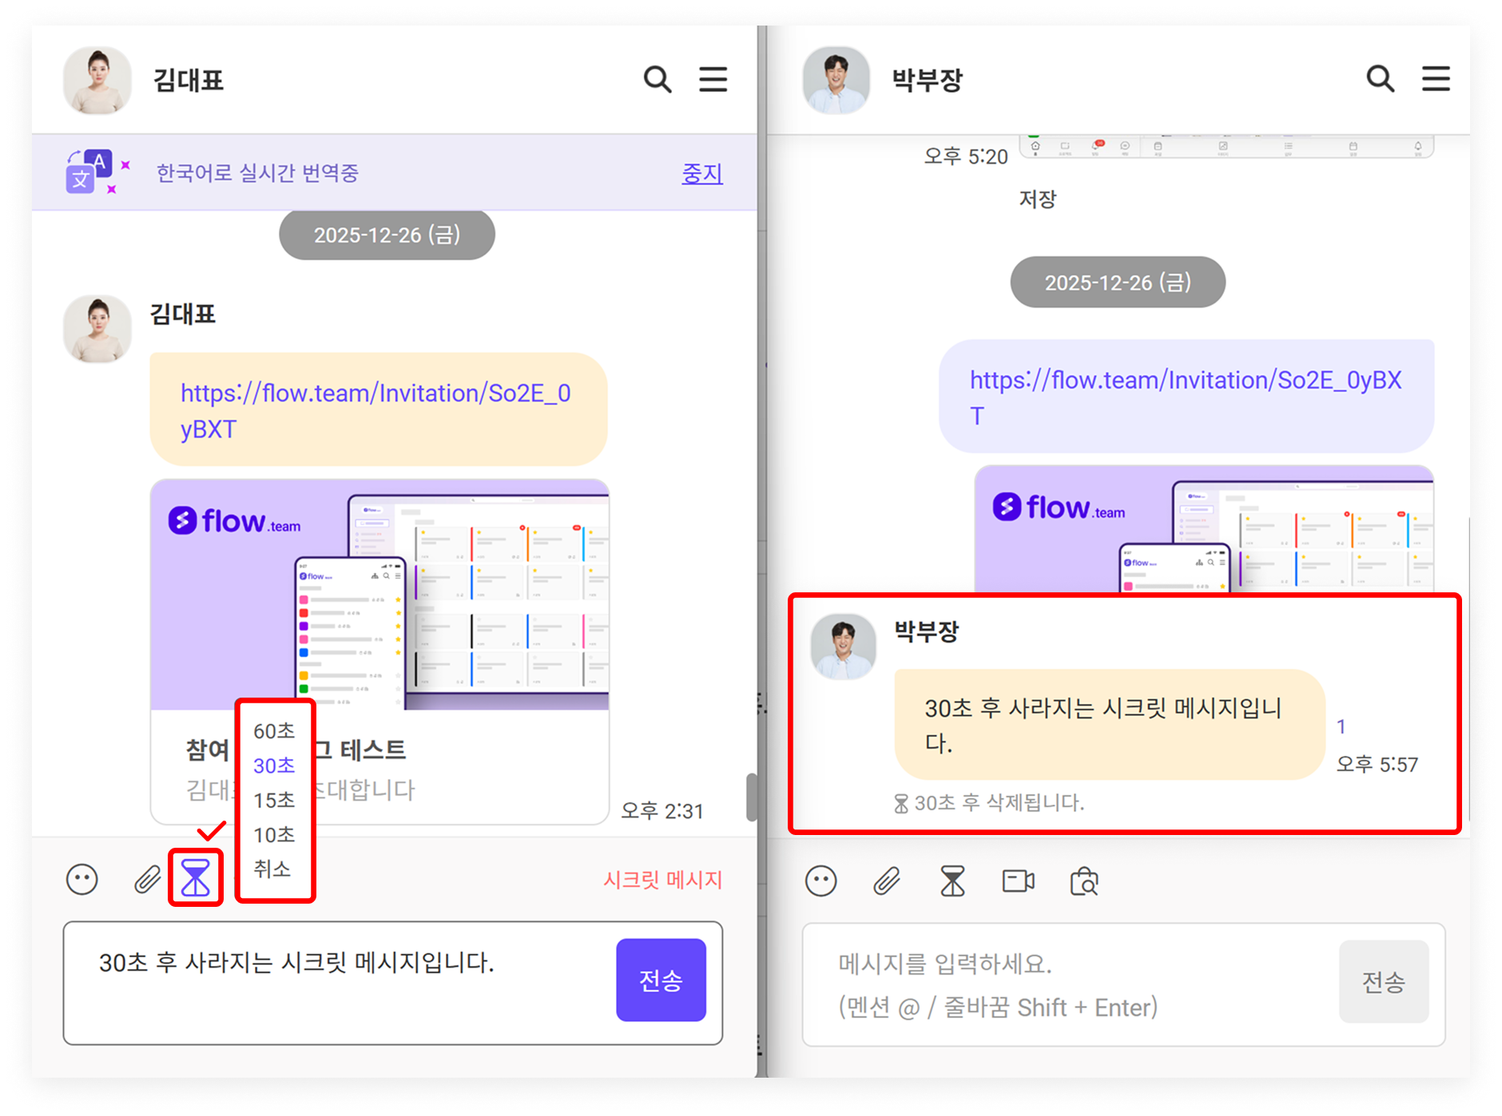Click paperclip attachment icon in right chat
Viewport: 1502px width, 1116px height.
pyautogui.click(x=886, y=881)
